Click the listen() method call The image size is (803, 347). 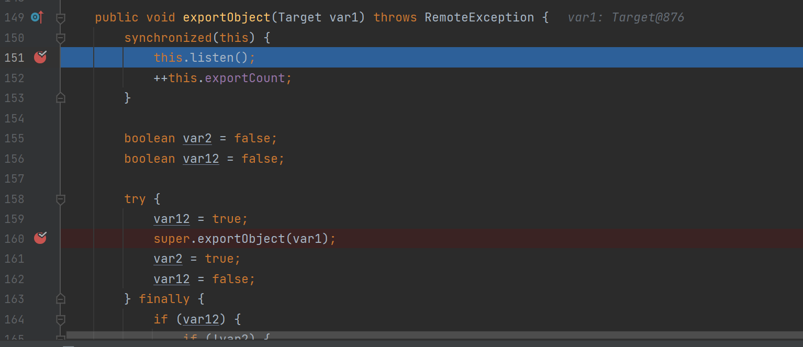(x=219, y=58)
